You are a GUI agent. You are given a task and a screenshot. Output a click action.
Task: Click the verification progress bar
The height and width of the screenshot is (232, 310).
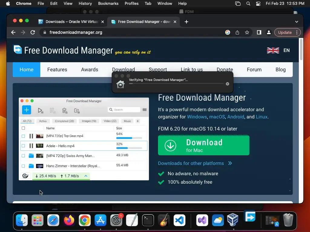[x=176, y=84]
